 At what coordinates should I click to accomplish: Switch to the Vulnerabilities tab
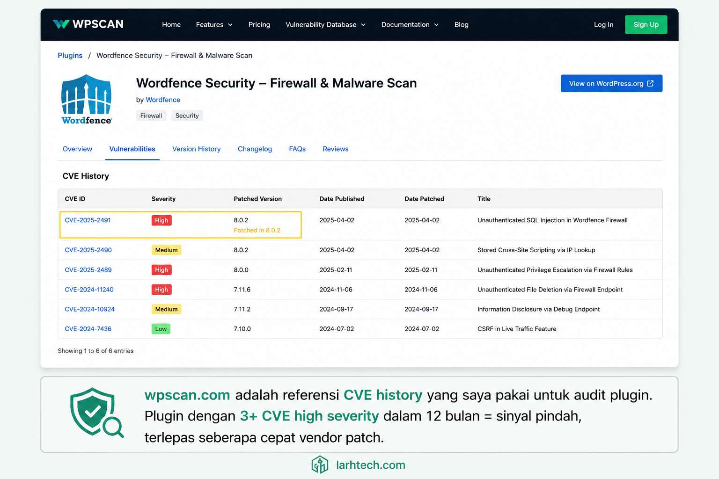(132, 149)
